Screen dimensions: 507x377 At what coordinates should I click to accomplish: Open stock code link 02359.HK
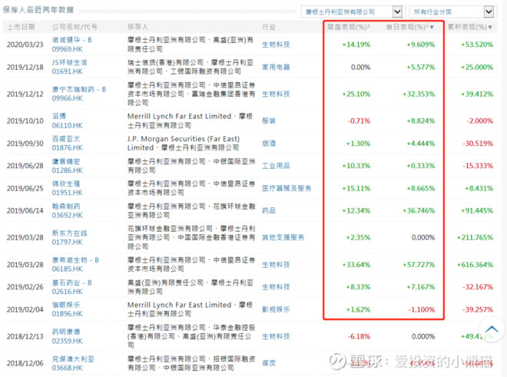[x=68, y=341]
